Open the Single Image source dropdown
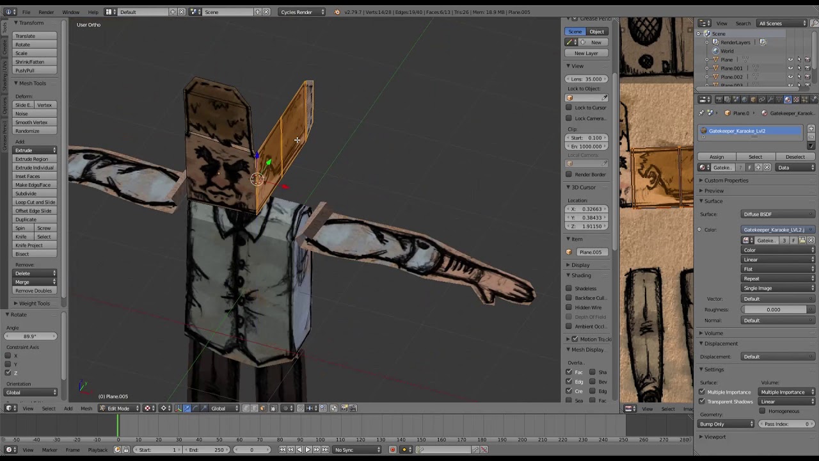Screen dimensions: 819x461 point(779,288)
